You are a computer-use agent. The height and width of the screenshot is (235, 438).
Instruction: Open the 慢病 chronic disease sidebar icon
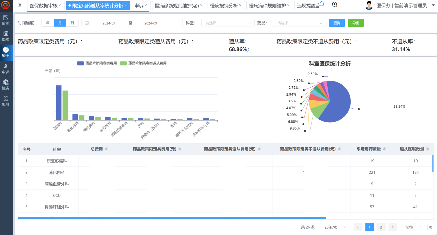pos(6,85)
